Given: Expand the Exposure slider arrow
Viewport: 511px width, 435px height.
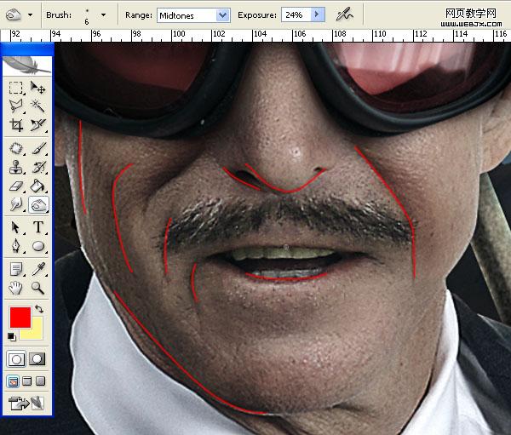Looking at the screenshot, I should (318, 15).
